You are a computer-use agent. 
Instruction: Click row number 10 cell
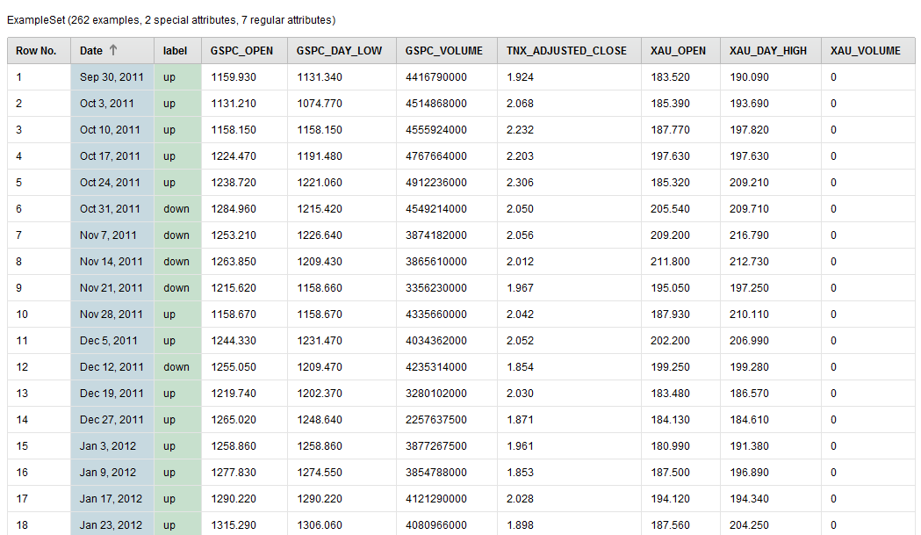[39, 314]
